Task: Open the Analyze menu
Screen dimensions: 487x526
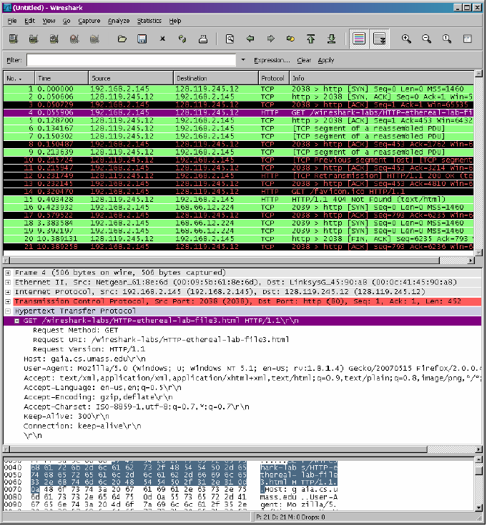Action: 119,21
